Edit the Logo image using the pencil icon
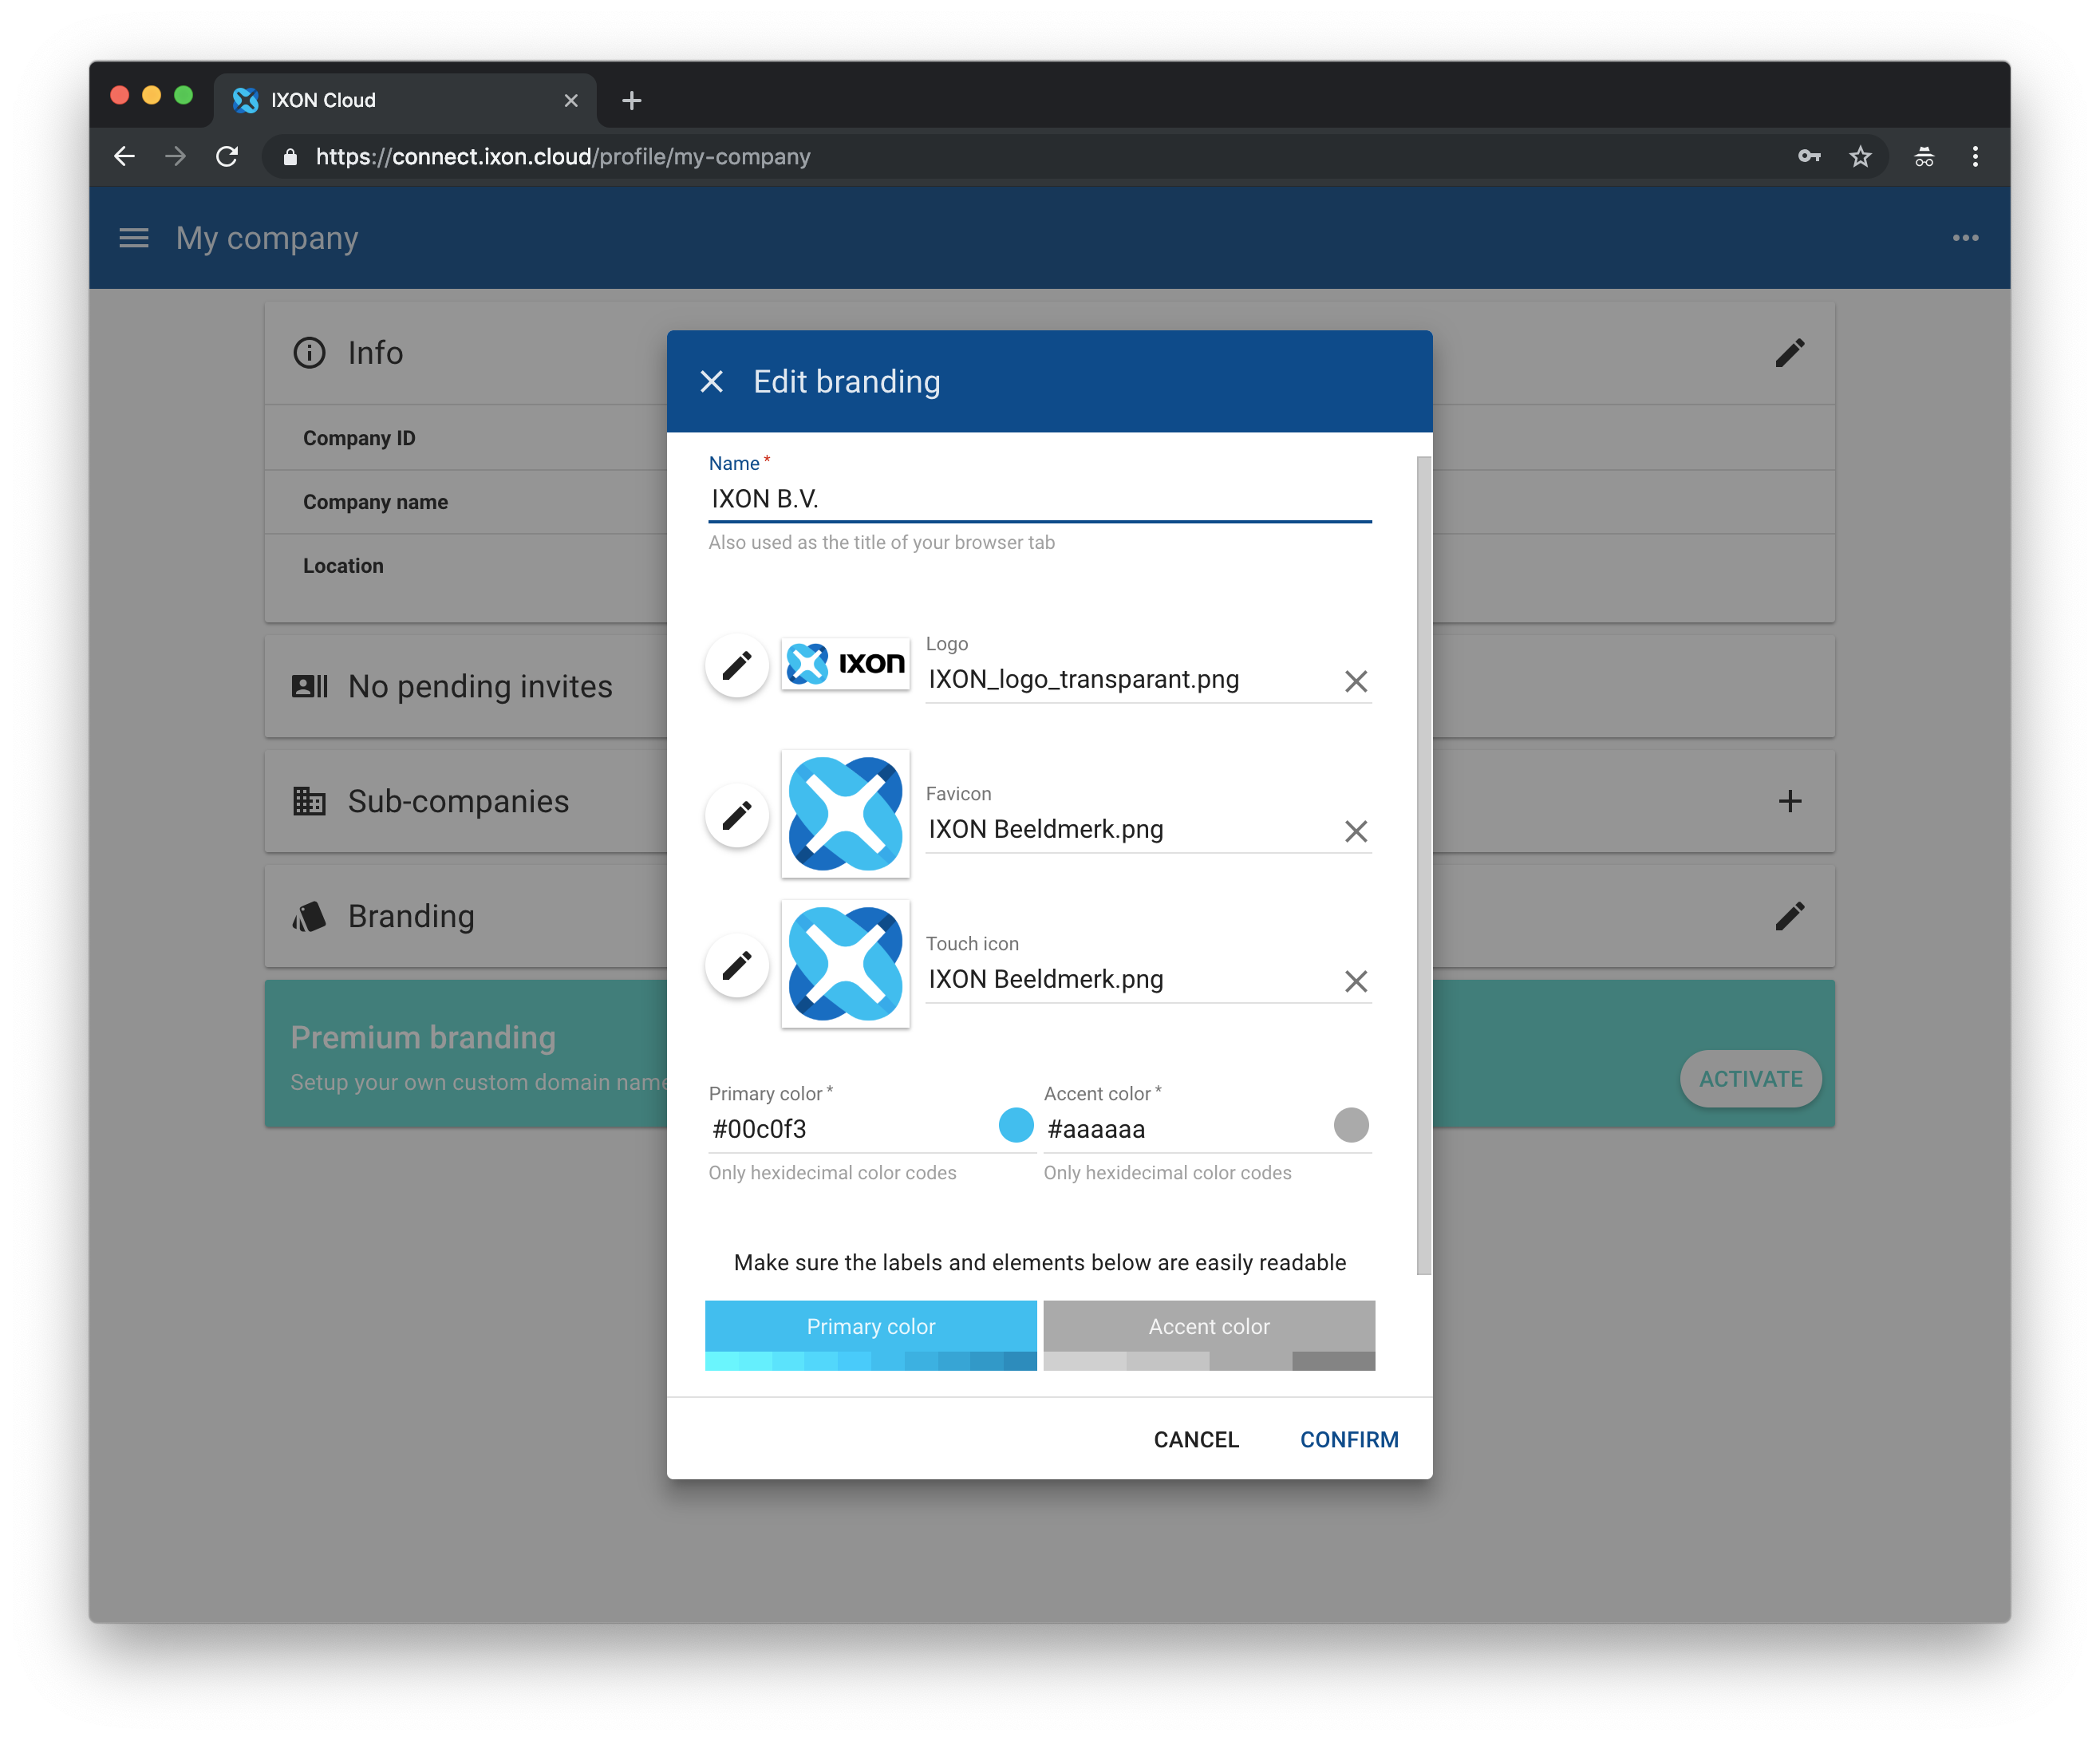This screenshot has height=1741, width=2100. pos(737,665)
